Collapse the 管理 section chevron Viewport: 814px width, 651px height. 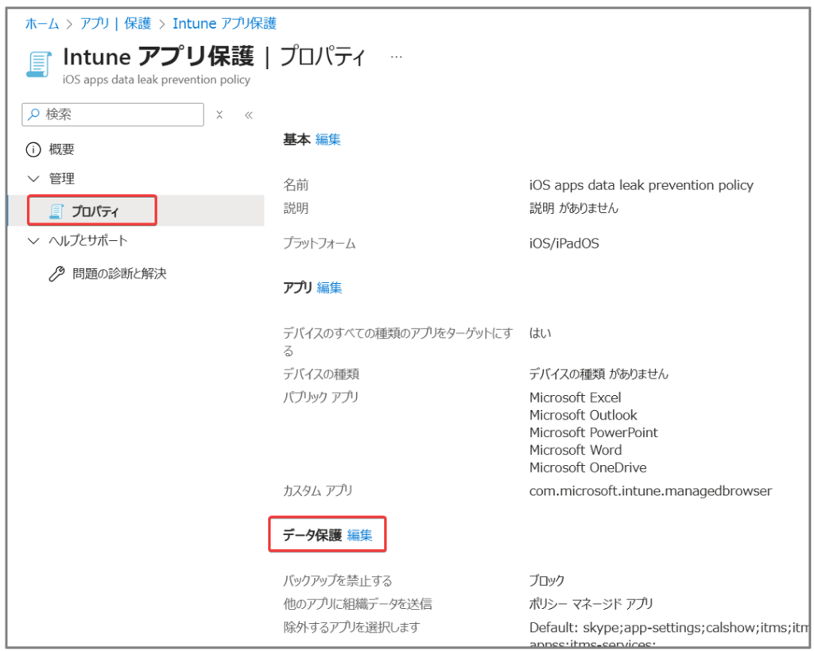[x=33, y=179]
